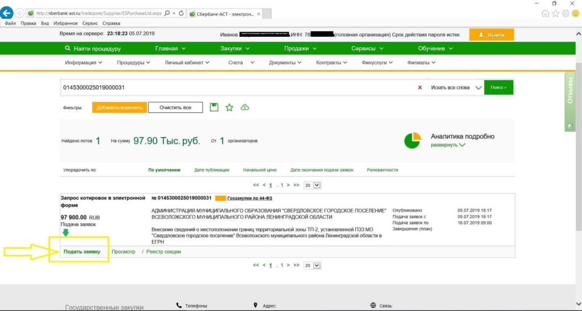Open Госзакупки по 44-ФЗ link
582x311 pixels.
point(250,198)
